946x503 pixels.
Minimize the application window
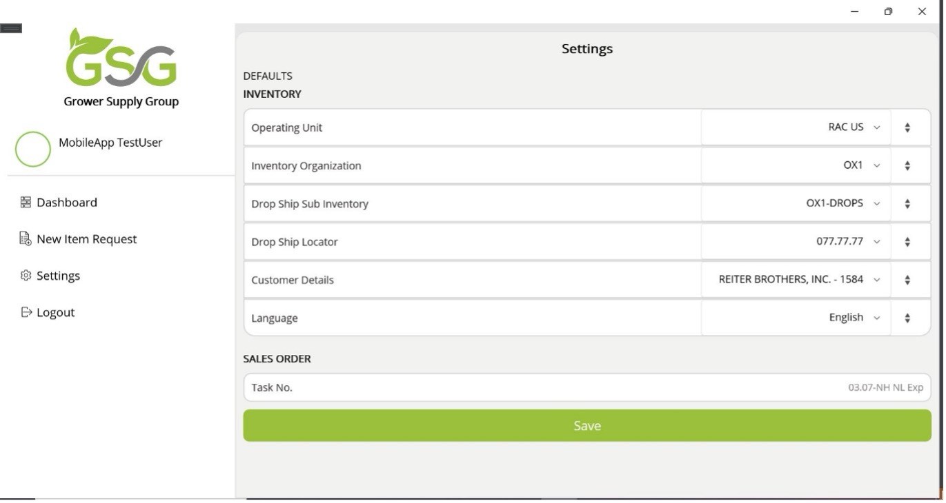[x=855, y=12]
